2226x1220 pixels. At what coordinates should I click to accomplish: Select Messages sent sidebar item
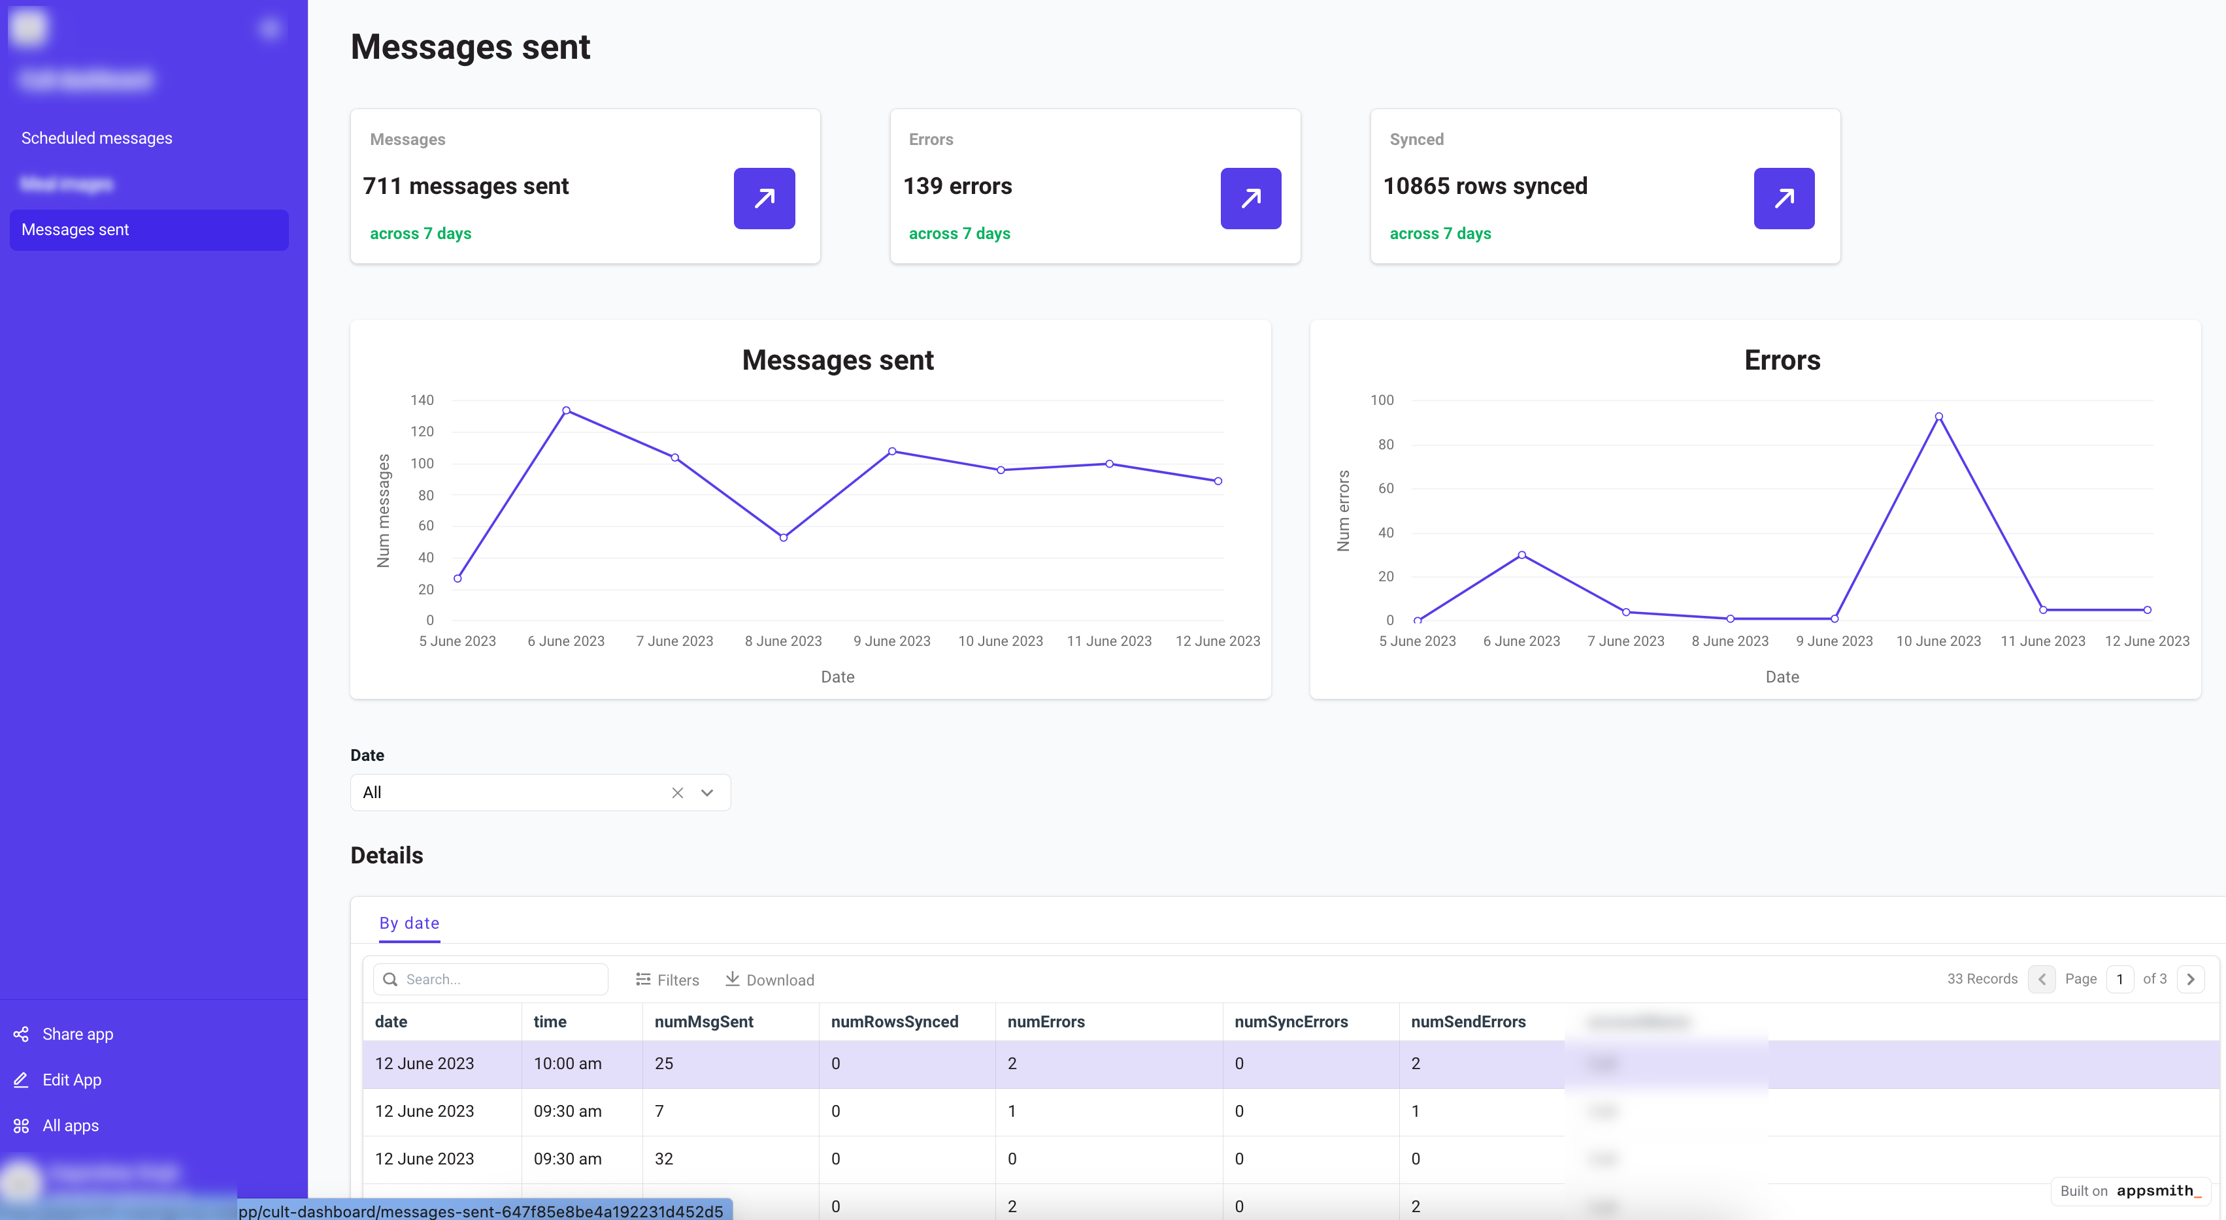tap(75, 230)
